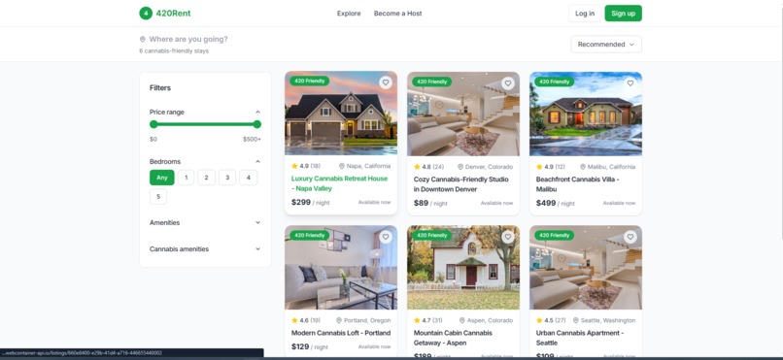The height and width of the screenshot is (360, 783).
Task: Click the pin icon beside Portland, Oregon
Action: tap(339, 320)
